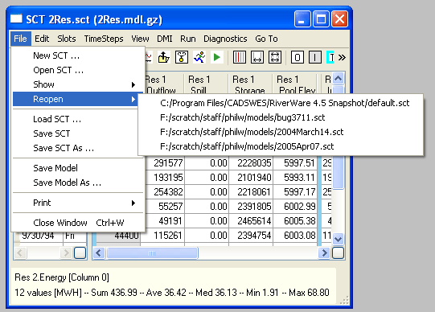The image size is (435, 312).
Task: Click the fit all column widths icon
Action: (x=275, y=57)
